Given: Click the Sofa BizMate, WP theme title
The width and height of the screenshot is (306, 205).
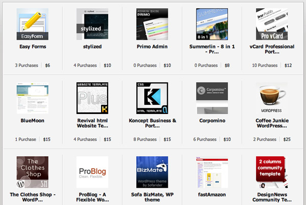Looking at the screenshot, I should [152, 197].
